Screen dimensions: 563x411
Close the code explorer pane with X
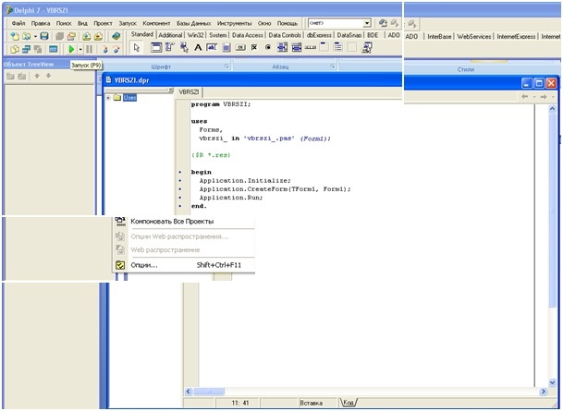coord(170,91)
